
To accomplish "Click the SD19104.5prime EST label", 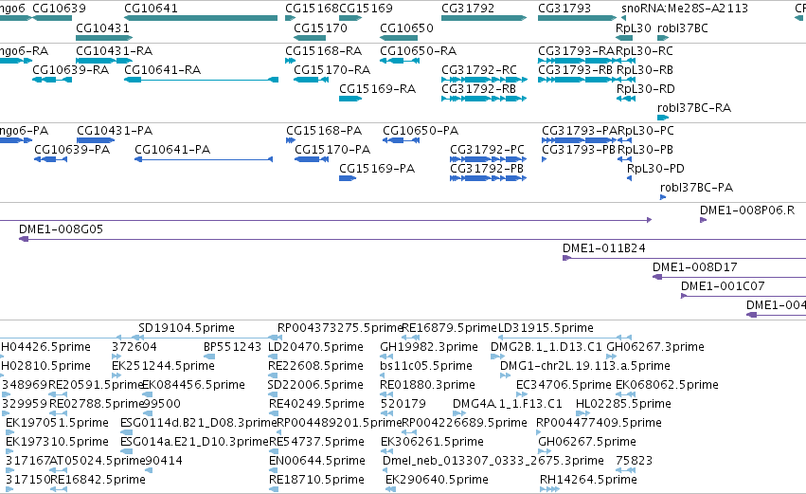I will (186, 328).
